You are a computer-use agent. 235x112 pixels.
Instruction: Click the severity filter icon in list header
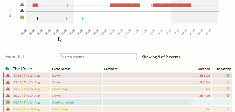click(7, 69)
